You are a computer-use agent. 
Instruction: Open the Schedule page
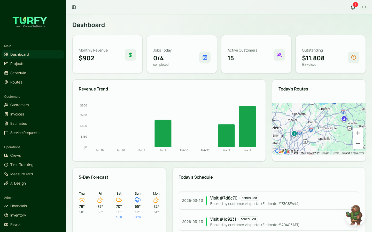coord(33,73)
